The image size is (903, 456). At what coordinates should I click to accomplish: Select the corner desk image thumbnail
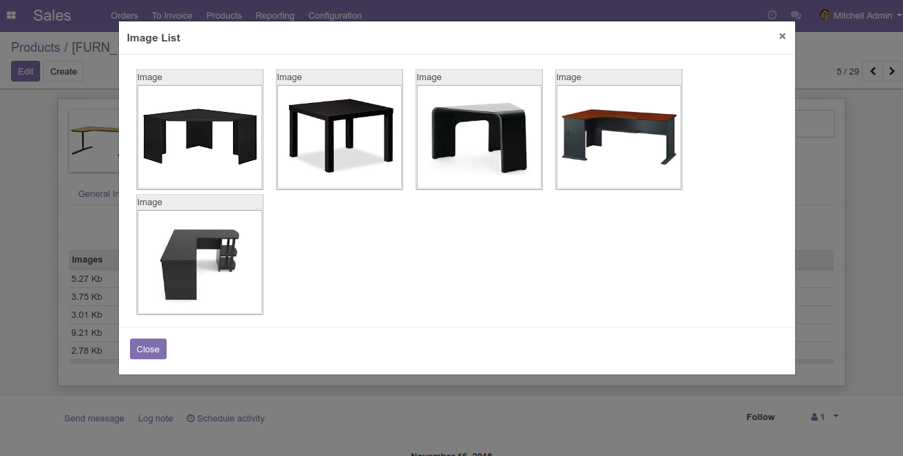click(x=200, y=137)
